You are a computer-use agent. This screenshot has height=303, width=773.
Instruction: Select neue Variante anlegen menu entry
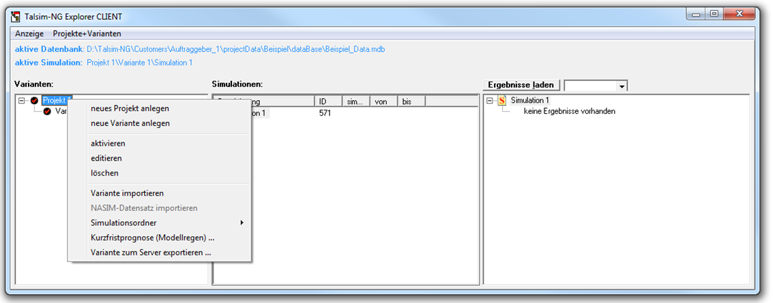(x=130, y=123)
